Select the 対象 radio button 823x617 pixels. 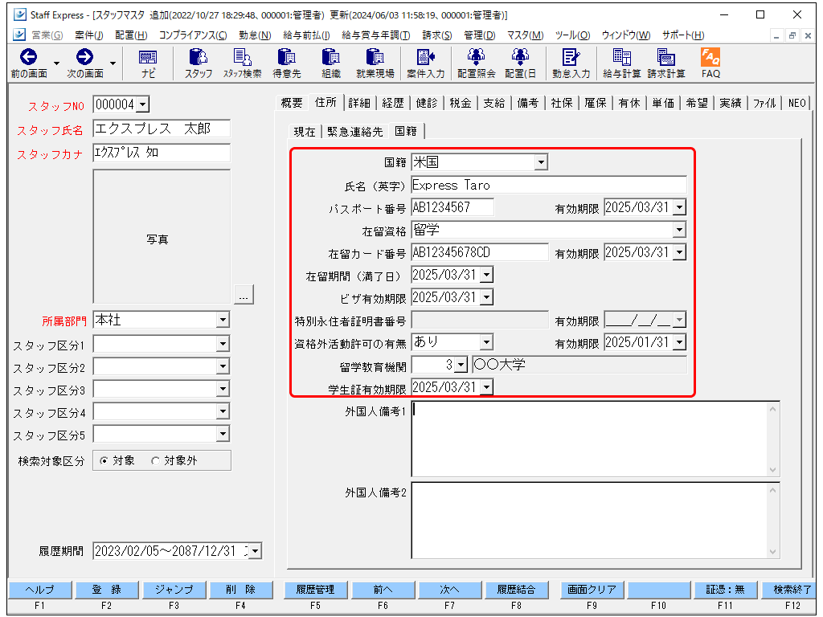click(x=104, y=460)
